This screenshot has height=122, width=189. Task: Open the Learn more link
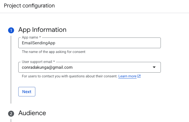click(127, 76)
